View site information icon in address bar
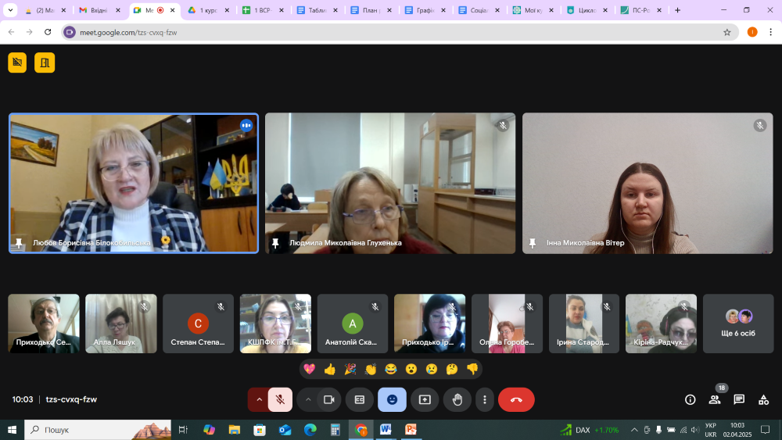782x440 pixels. 70,32
